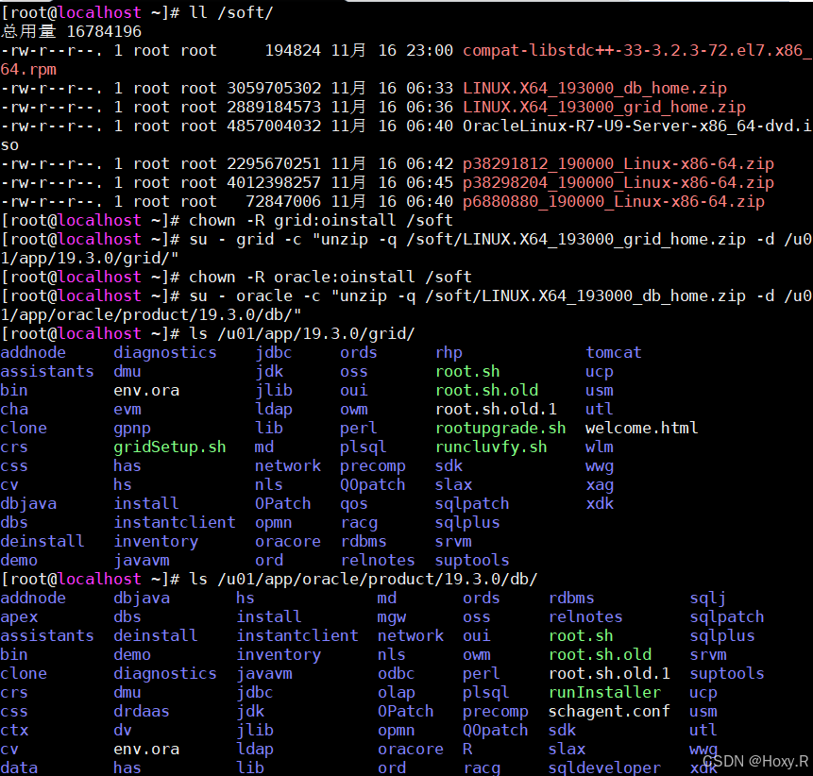Image resolution: width=813 pixels, height=776 pixels.
Task: Click the sqldeveloper directory entry
Action: pos(604,768)
